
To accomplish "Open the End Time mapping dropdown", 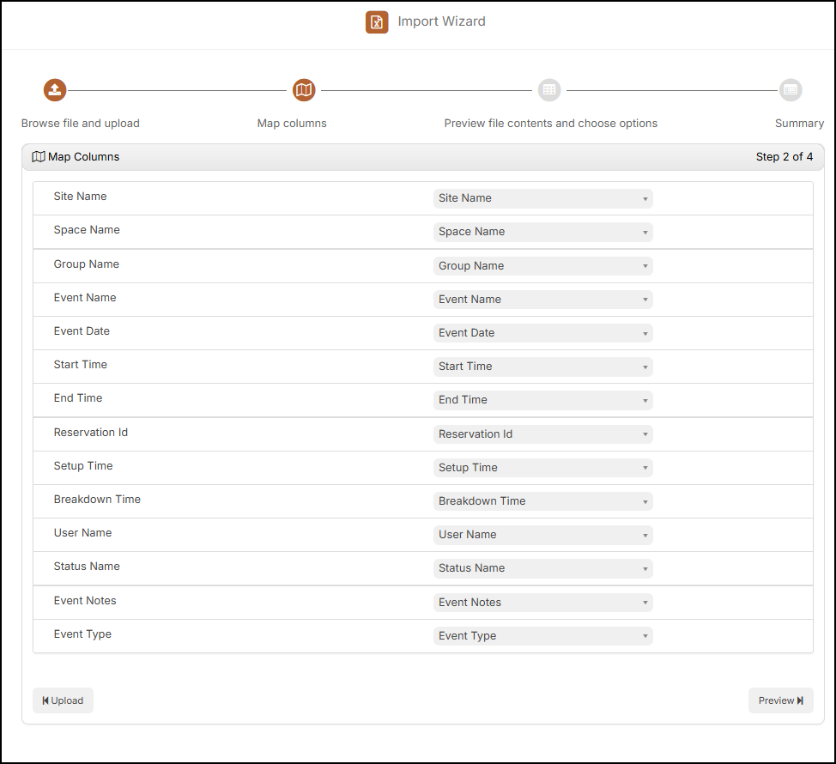I will (542, 400).
